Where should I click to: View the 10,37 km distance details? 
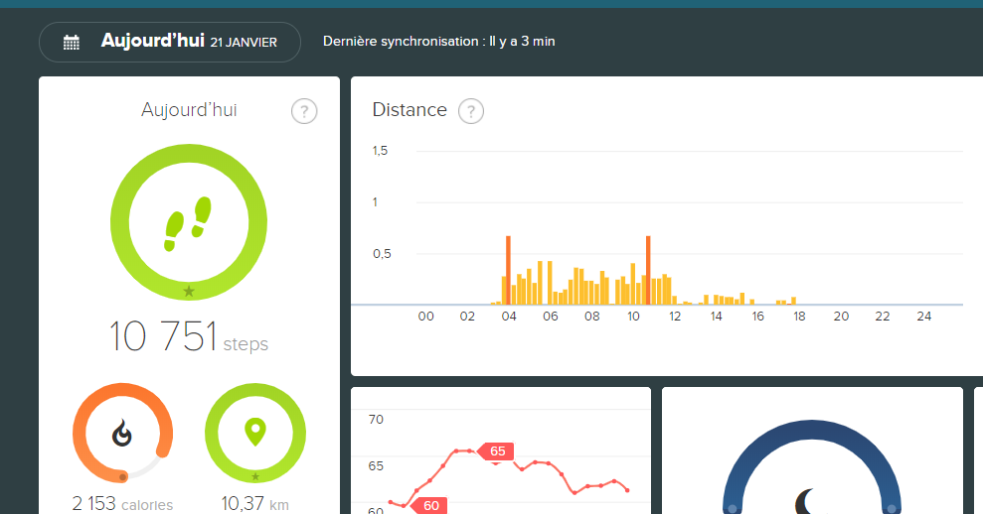click(254, 504)
